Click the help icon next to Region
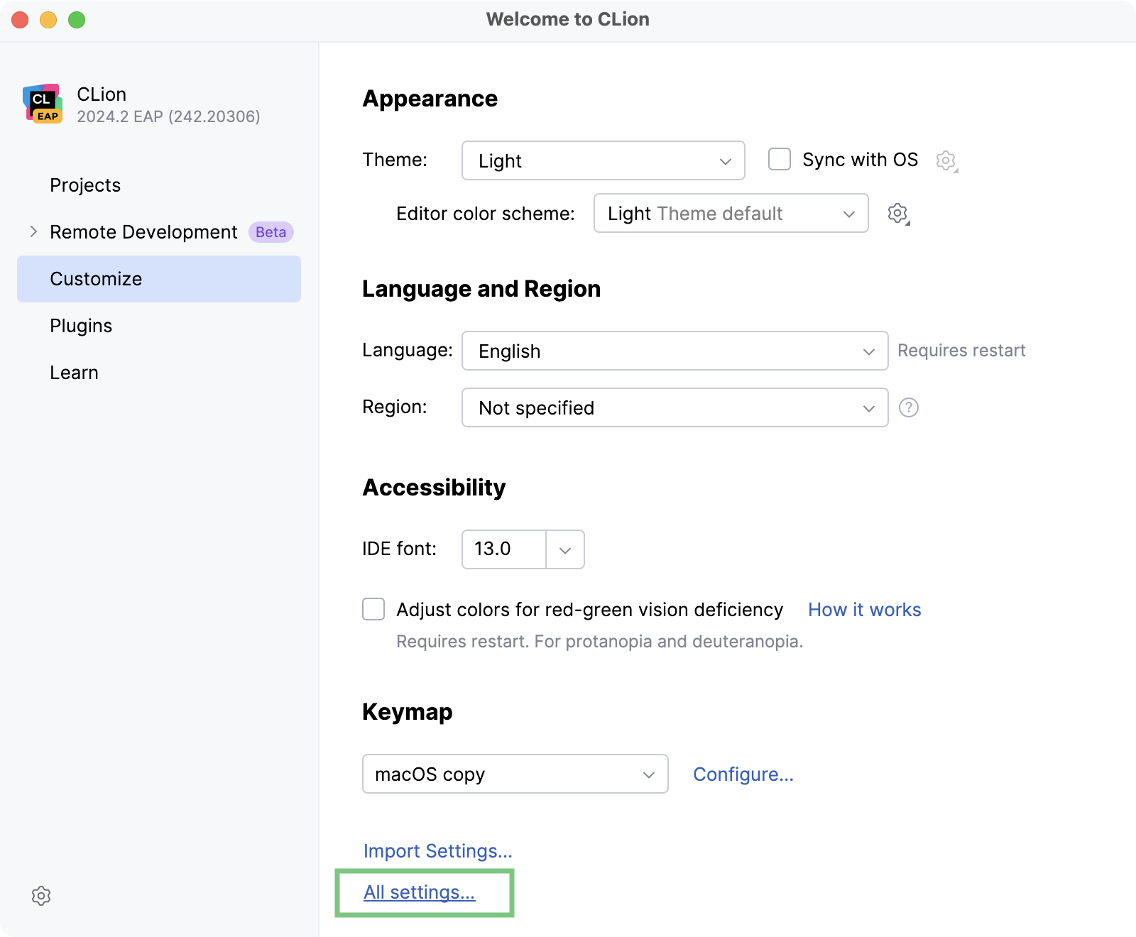 910,407
